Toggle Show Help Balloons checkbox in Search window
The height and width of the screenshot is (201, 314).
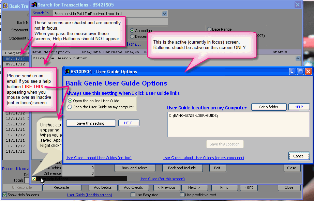[34, 179]
